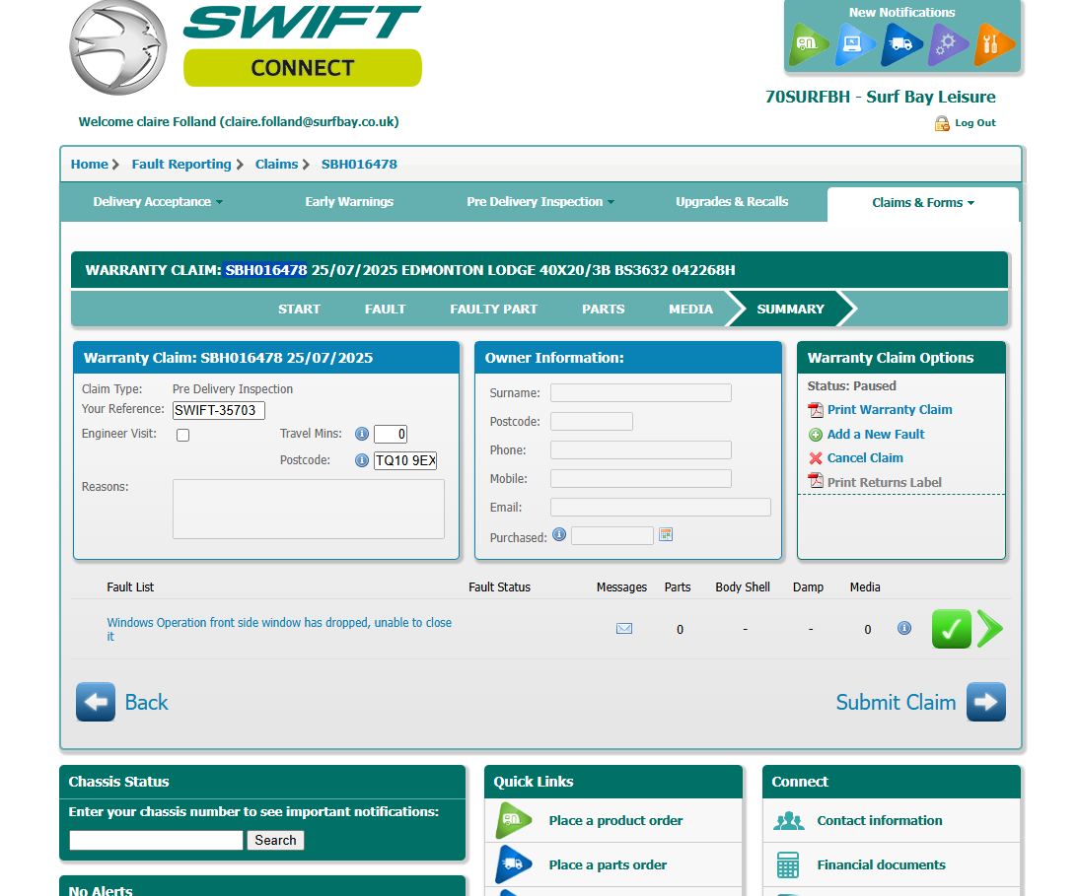This screenshot has height=896, width=1079.
Task: Open the blue delivery truck notification
Action: [901, 44]
